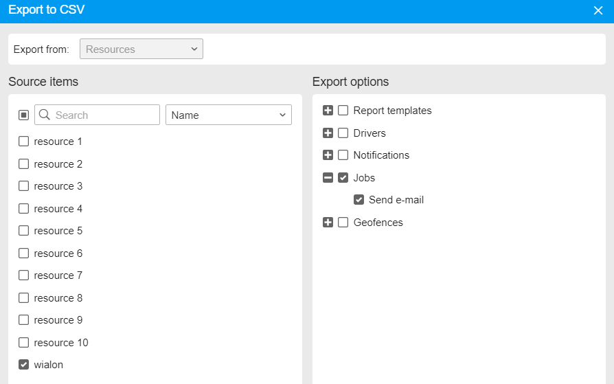Viewport: 614px width, 384px height.
Task: Uncheck the Jobs export option
Action: (x=343, y=178)
